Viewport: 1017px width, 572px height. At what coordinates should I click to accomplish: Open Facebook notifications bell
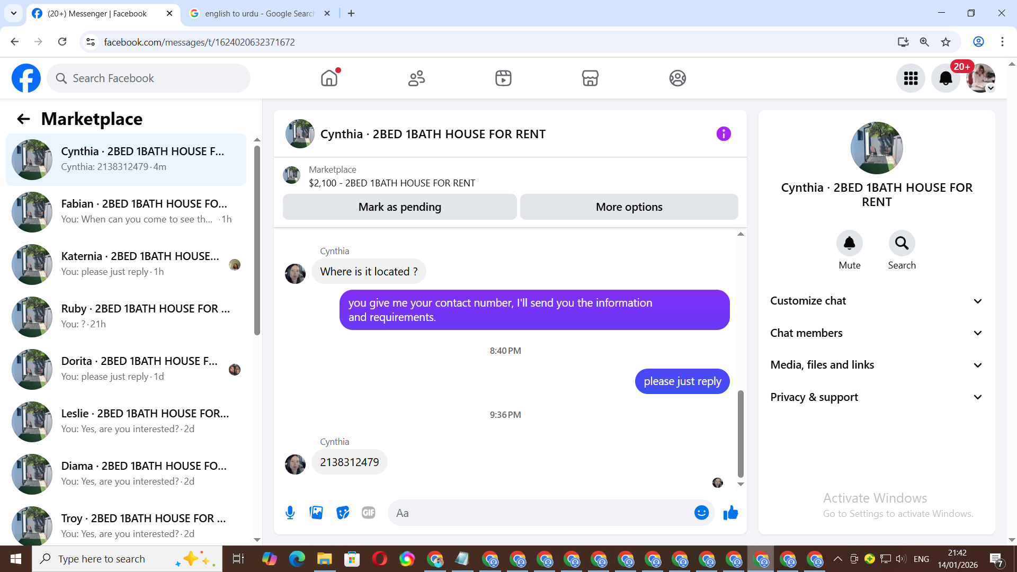pos(945,78)
